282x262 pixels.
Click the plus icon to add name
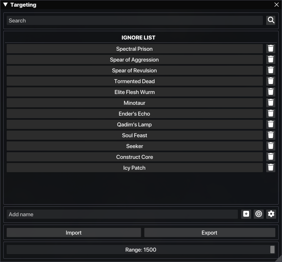pos(246,214)
